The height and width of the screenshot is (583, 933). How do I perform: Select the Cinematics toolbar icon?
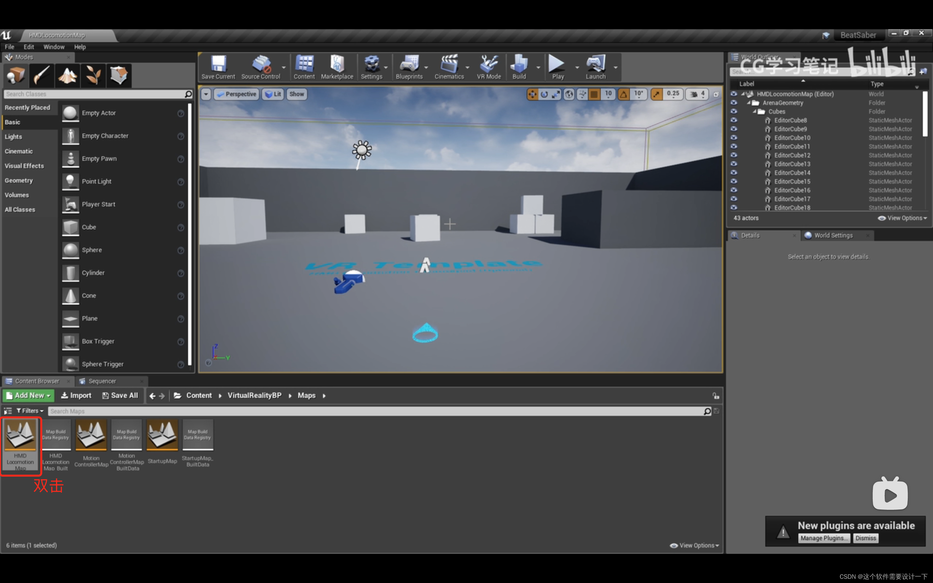pyautogui.click(x=450, y=64)
